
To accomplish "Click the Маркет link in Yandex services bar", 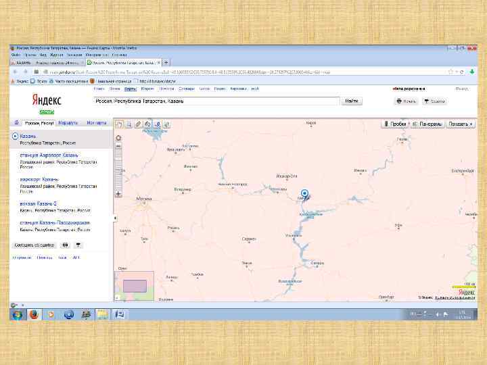I will (147, 89).
